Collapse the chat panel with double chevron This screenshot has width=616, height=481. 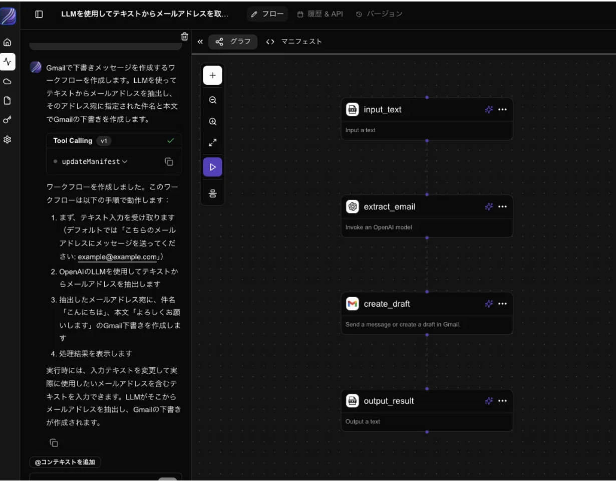pyautogui.click(x=200, y=42)
